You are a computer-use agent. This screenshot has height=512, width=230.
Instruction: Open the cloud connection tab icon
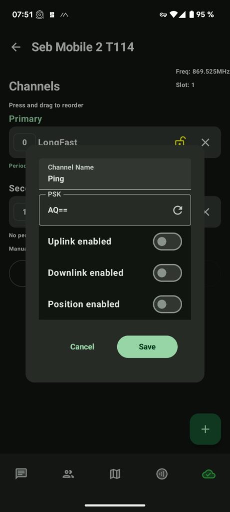pyautogui.click(x=209, y=474)
